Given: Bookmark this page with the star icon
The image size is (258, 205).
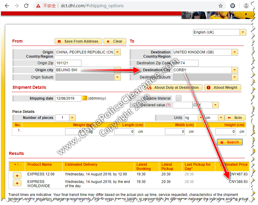Looking at the screenshot, I should [221, 6].
